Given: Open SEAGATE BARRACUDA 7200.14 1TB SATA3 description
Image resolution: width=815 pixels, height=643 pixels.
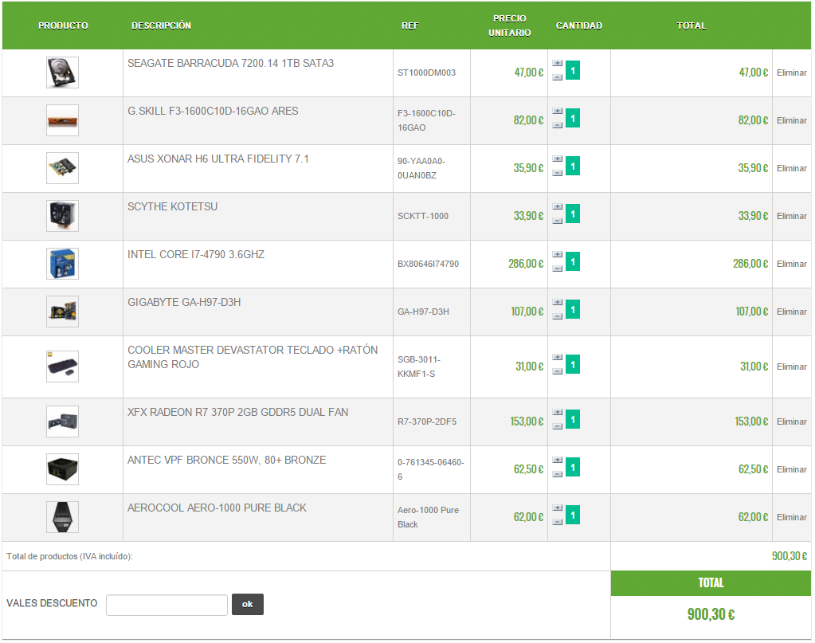Looking at the screenshot, I should click(x=231, y=64).
